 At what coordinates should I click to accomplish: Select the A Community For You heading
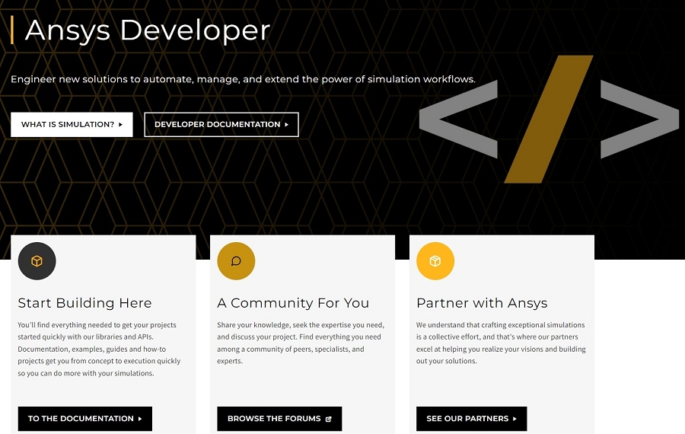coord(293,303)
